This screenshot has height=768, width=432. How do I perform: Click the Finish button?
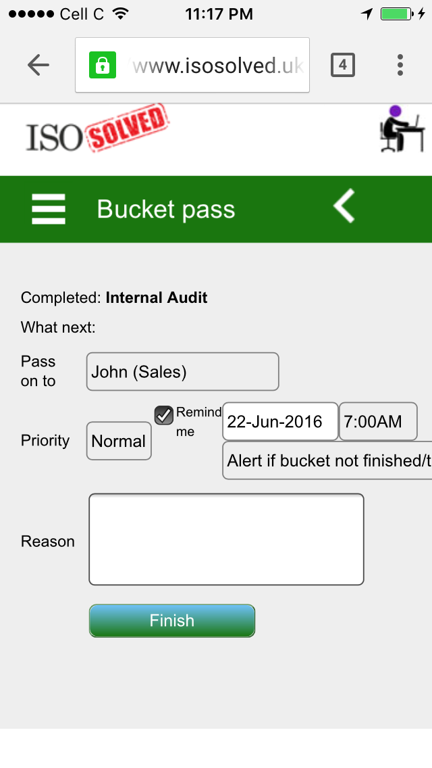coord(171,621)
